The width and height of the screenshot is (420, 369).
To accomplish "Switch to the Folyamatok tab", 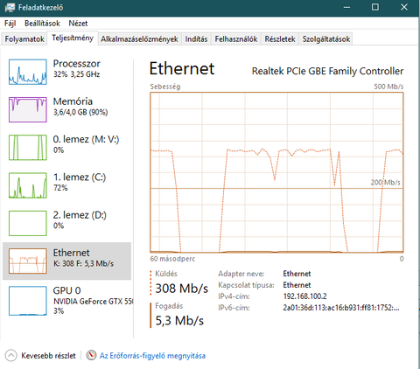I will pos(24,39).
